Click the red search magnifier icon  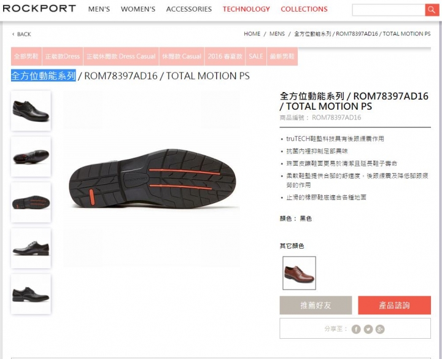coord(432,10)
